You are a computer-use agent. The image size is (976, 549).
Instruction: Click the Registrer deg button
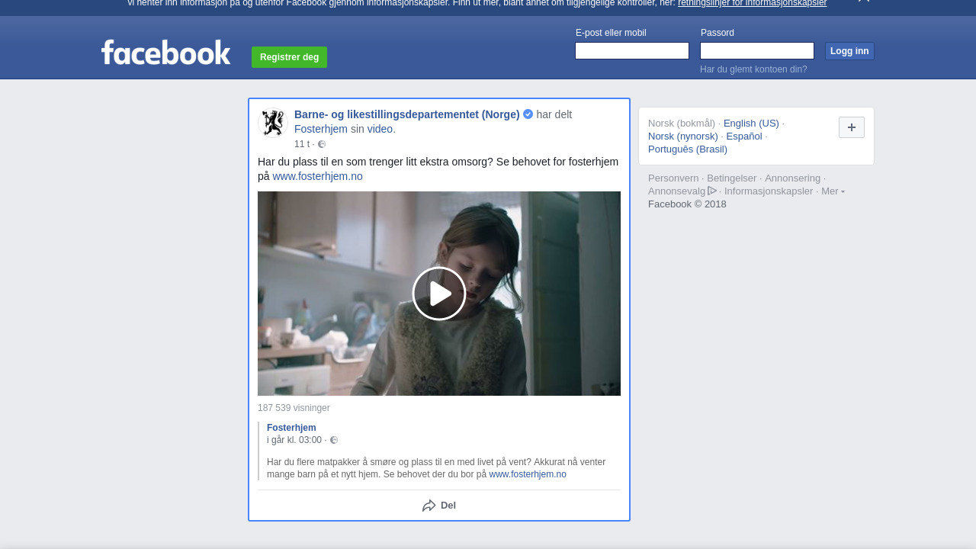[289, 57]
